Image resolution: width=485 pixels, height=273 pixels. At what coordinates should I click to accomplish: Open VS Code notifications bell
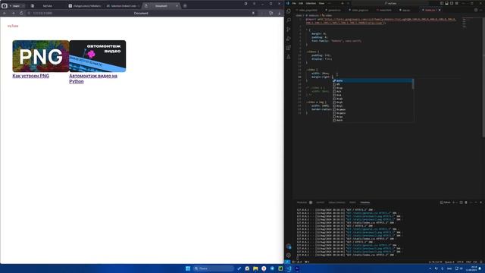[481, 262]
